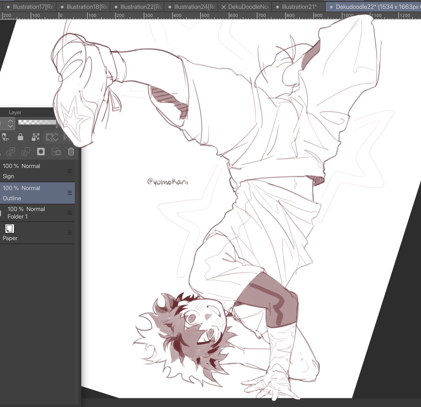Click the Apply Mask to Layer icon

pos(56,152)
